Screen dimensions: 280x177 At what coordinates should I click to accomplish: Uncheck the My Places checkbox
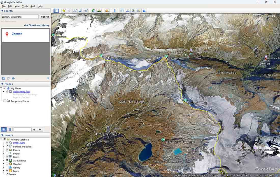5,88
